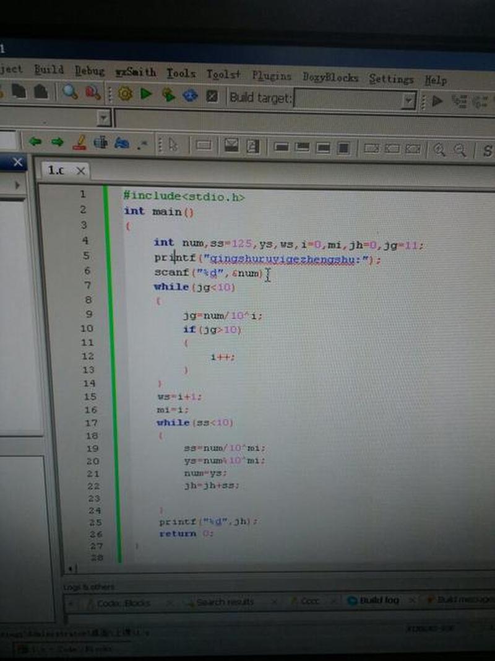The height and width of the screenshot is (661, 495).
Task: Click the Abort build icon
Action: point(212,97)
